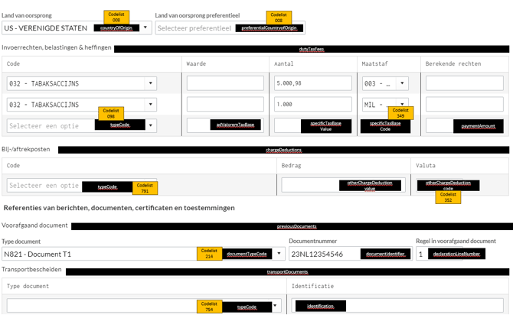Focus the Bedrag amount field
Viewport: 513px width, 321px height.
(x=343, y=185)
